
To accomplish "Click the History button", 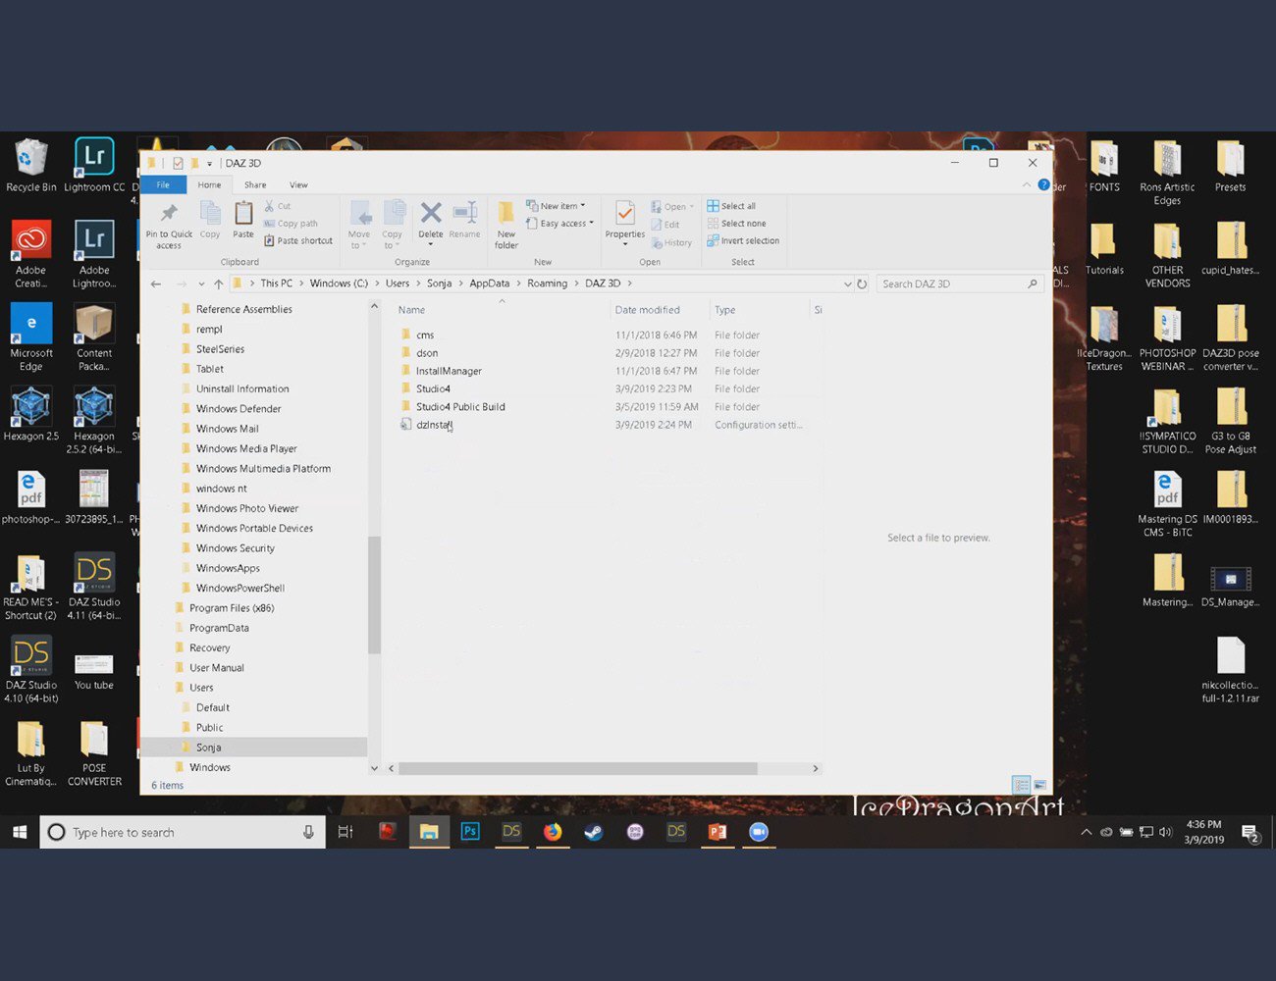I will click(x=671, y=243).
